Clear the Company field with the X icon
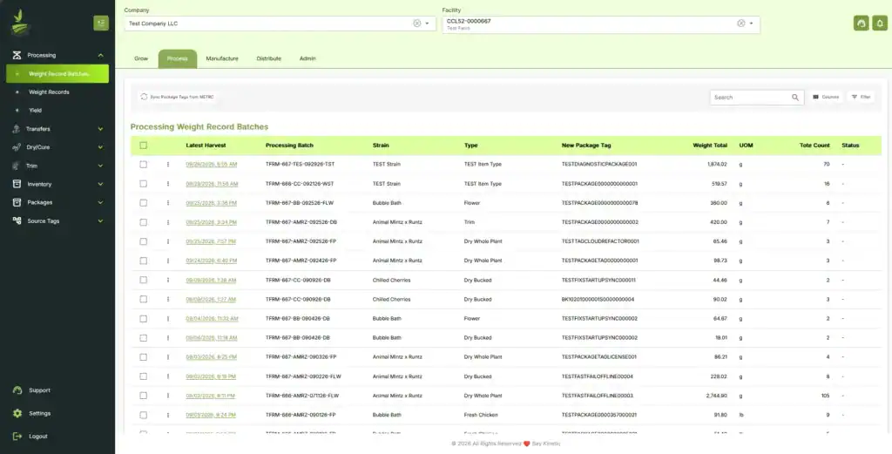This screenshot has height=454, width=892. point(417,24)
